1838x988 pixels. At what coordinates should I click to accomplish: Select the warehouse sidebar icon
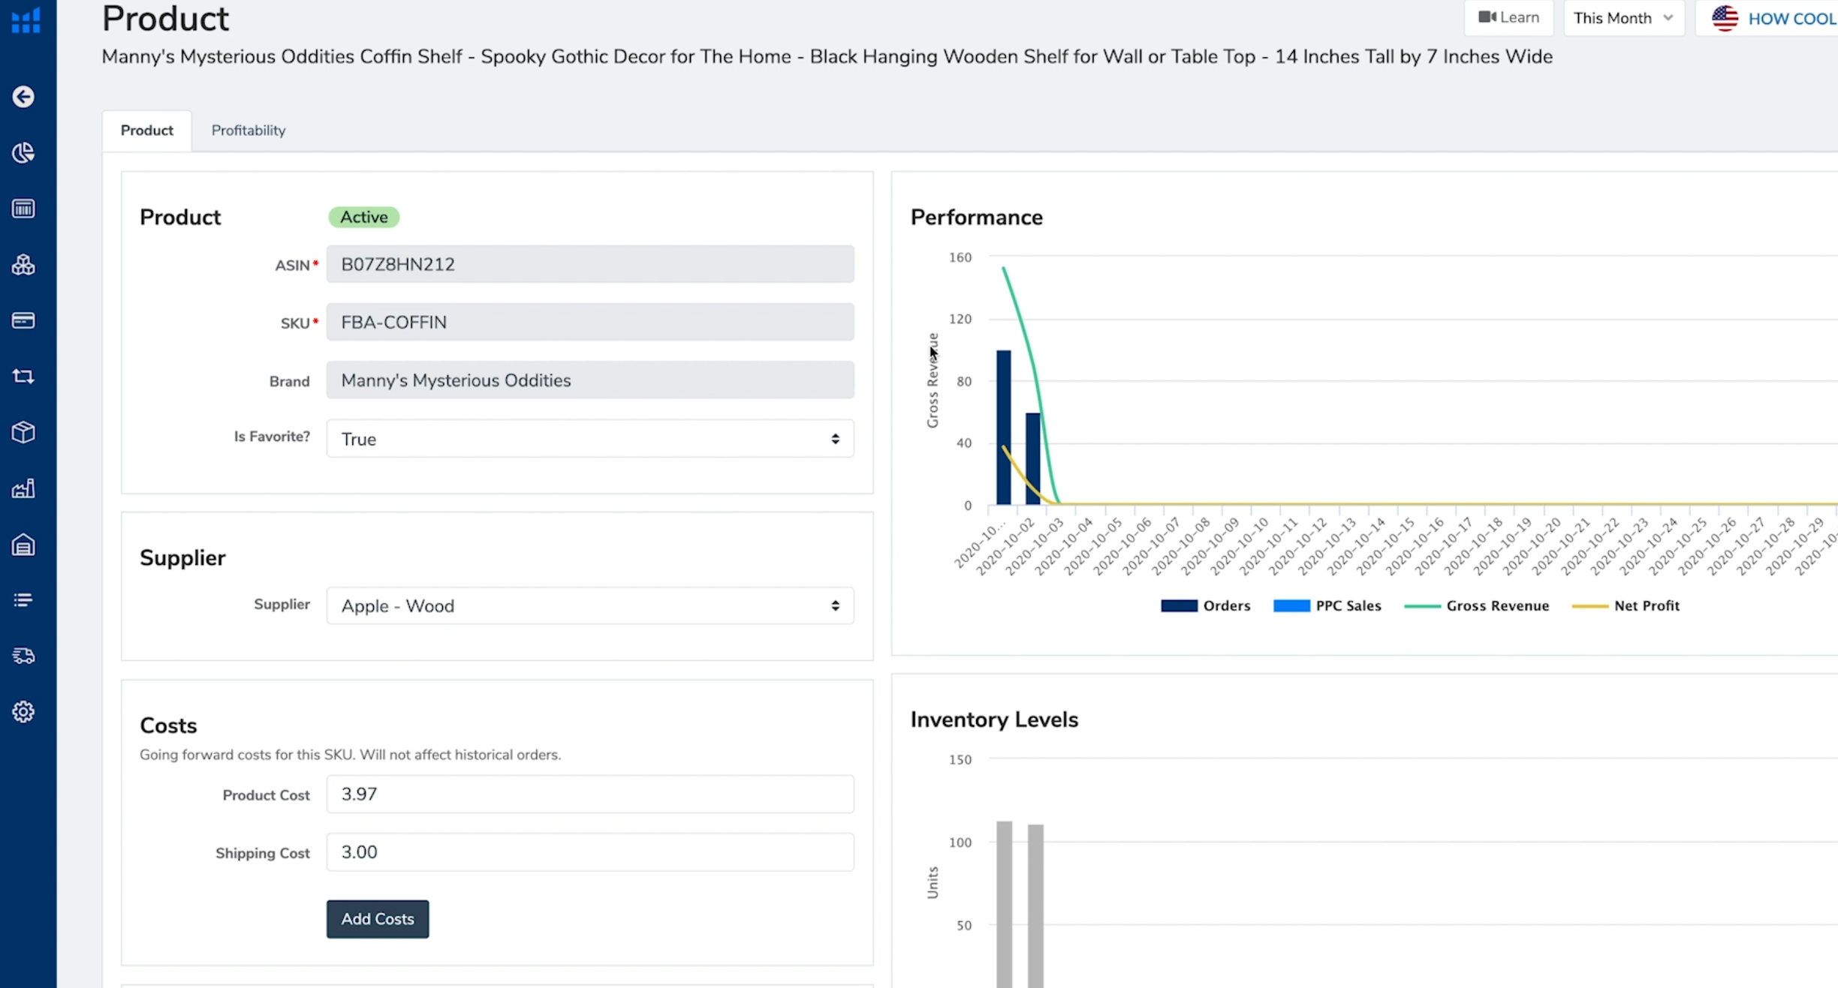coord(23,545)
